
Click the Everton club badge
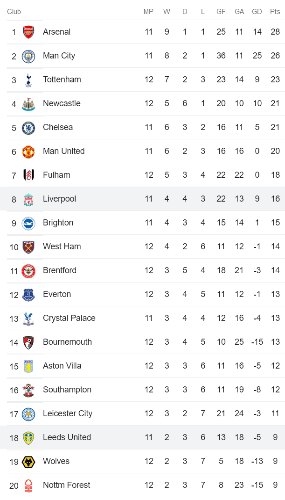coord(28,294)
